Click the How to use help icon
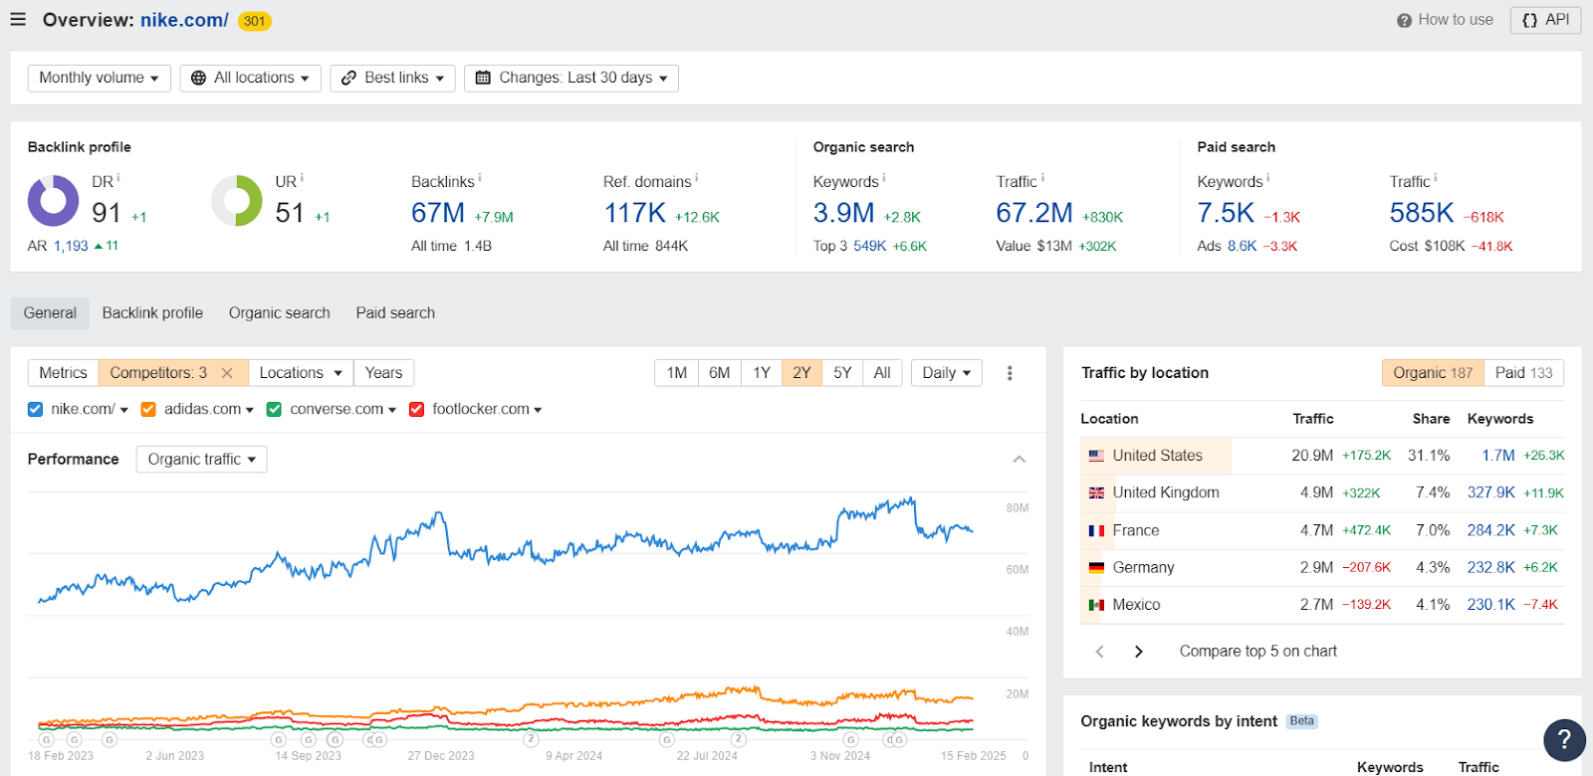Screen dimensions: 1593x776 point(1404,20)
